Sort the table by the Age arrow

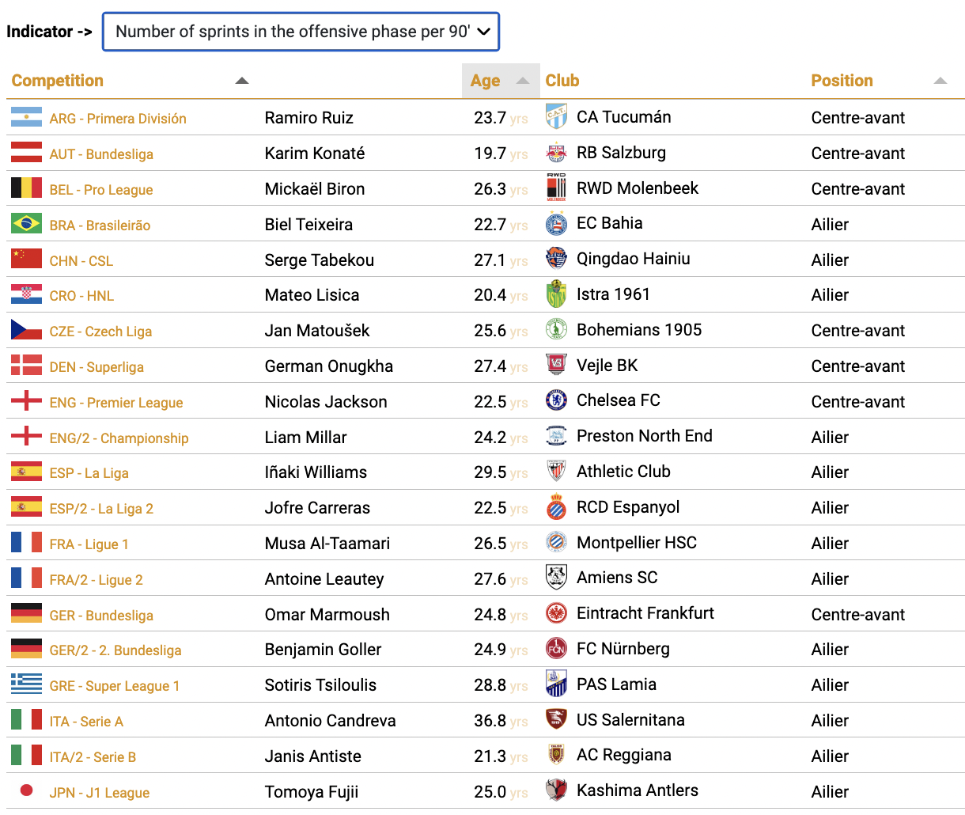click(522, 81)
